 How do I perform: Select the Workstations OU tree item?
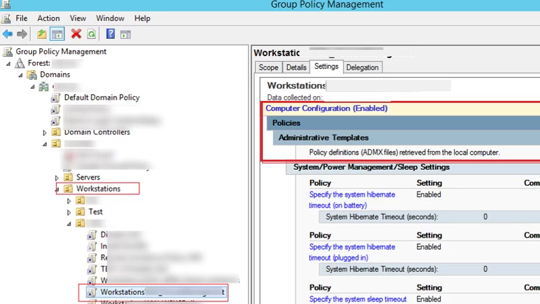[99, 189]
